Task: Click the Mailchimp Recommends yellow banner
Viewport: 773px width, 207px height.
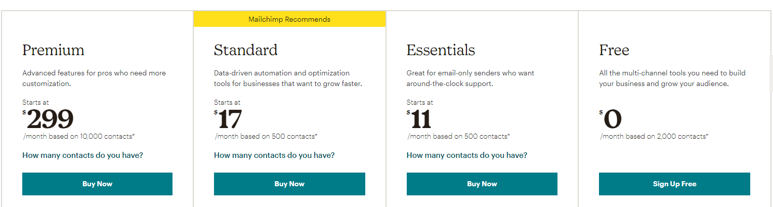Action: pyautogui.click(x=289, y=19)
